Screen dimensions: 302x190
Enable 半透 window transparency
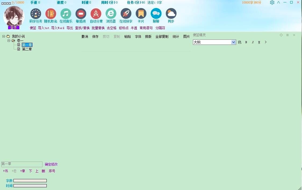[134, 28]
